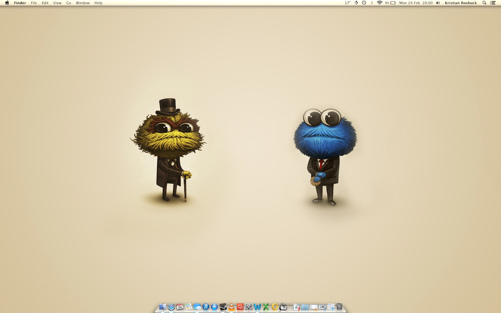This screenshot has width=501, height=313.
Task: Open the Help menu
Action: pyautogui.click(x=98, y=3)
